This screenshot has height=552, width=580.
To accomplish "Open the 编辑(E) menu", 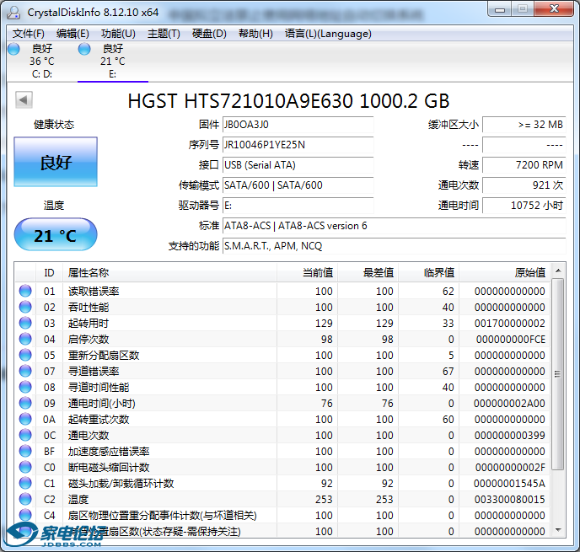I will (x=72, y=34).
